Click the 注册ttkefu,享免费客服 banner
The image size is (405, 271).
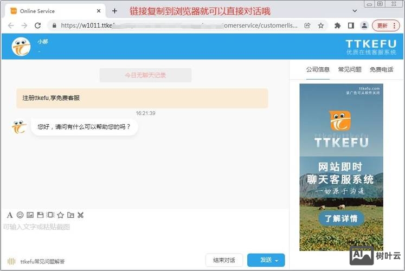(142, 98)
